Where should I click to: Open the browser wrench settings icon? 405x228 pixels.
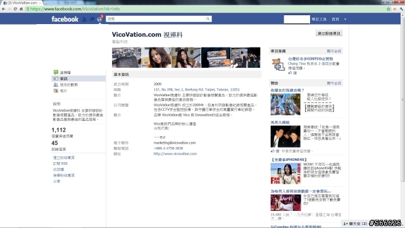click(401, 9)
